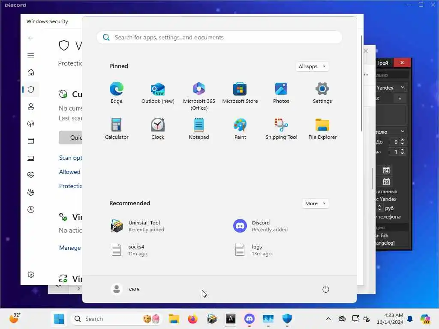
Task: Open Protection history sidebar icon
Action: coord(31,209)
